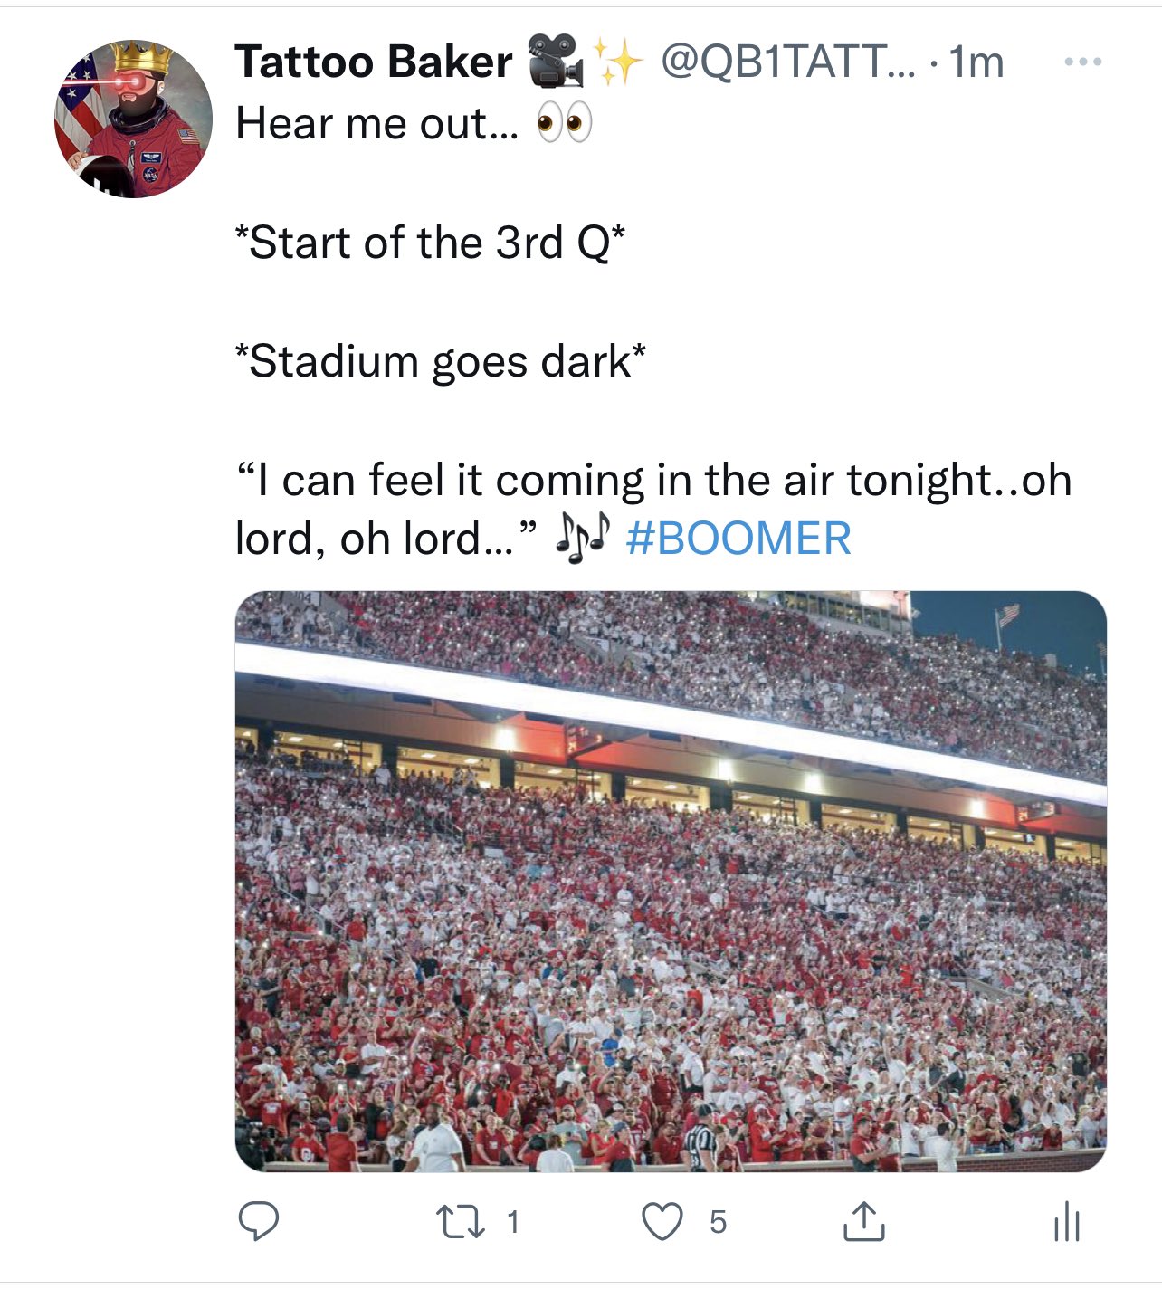Click the 1m timestamp

point(977,62)
